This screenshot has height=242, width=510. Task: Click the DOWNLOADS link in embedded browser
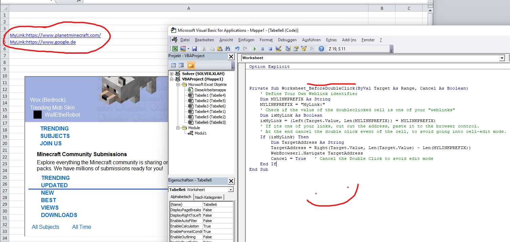point(59,215)
